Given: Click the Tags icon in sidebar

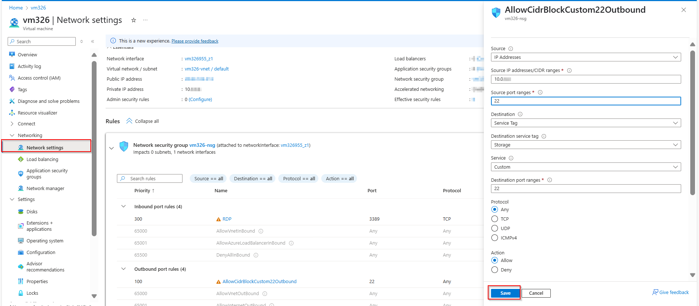Looking at the screenshot, I should [x=12, y=89].
